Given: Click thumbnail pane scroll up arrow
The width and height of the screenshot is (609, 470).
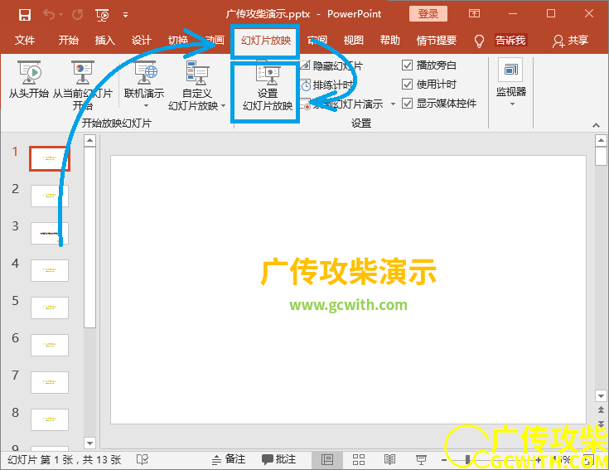Looking at the screenshot, I should (89, 140).
